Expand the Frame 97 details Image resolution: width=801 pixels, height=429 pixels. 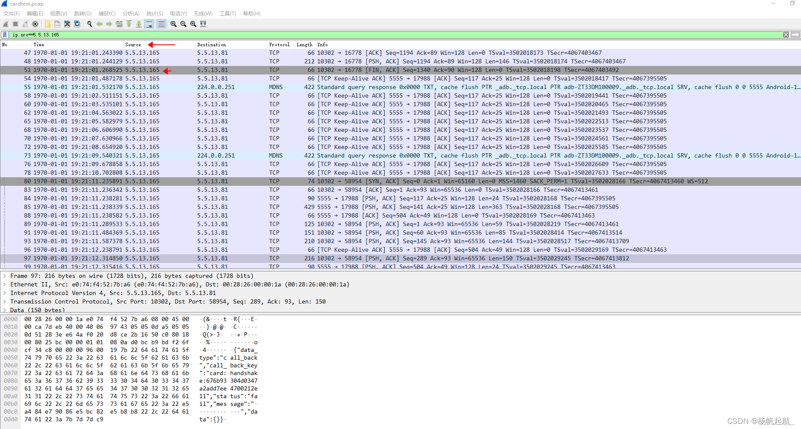5,276
